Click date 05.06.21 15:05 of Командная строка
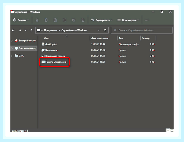Viewport: 184px width, 142px height. (x=98, y=56)
